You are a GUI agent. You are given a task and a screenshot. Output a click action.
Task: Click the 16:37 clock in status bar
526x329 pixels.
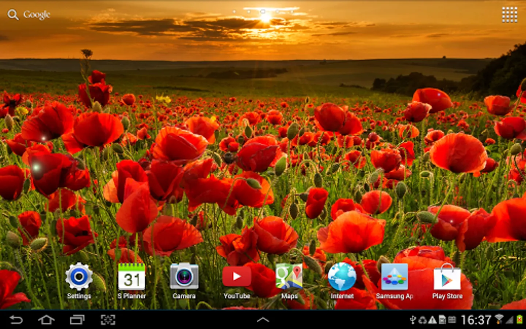tap(476, 320)
